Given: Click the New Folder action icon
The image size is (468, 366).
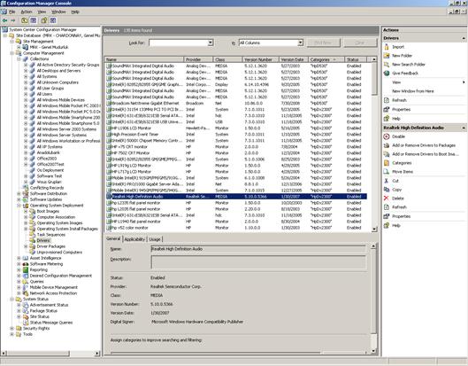Looking at the screenshot, I should [x=387, y=56].
